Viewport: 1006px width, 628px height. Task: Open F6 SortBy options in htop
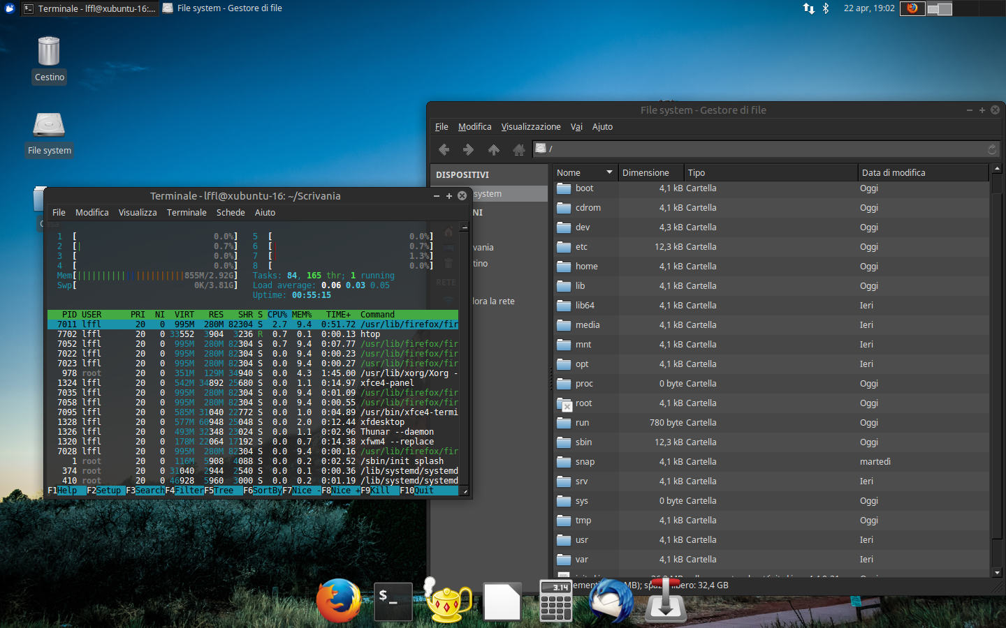[x=264, y=490]
